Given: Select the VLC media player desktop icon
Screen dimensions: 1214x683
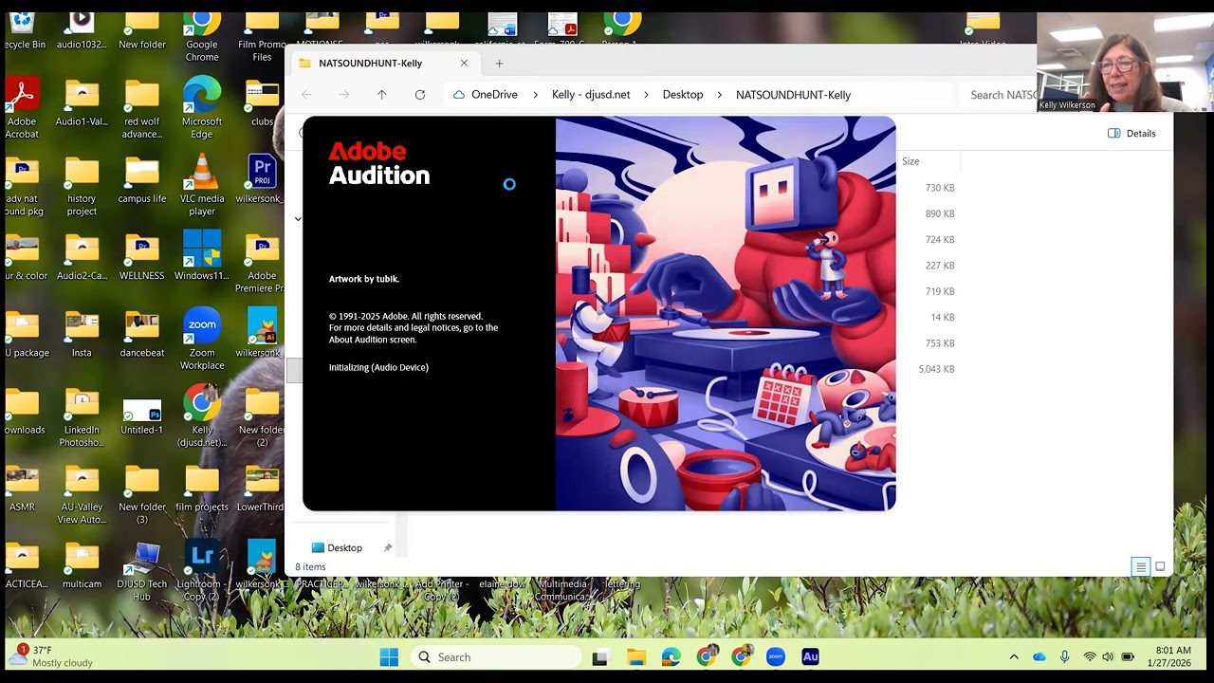Looking at the screenshot, I should pos(202,186).
